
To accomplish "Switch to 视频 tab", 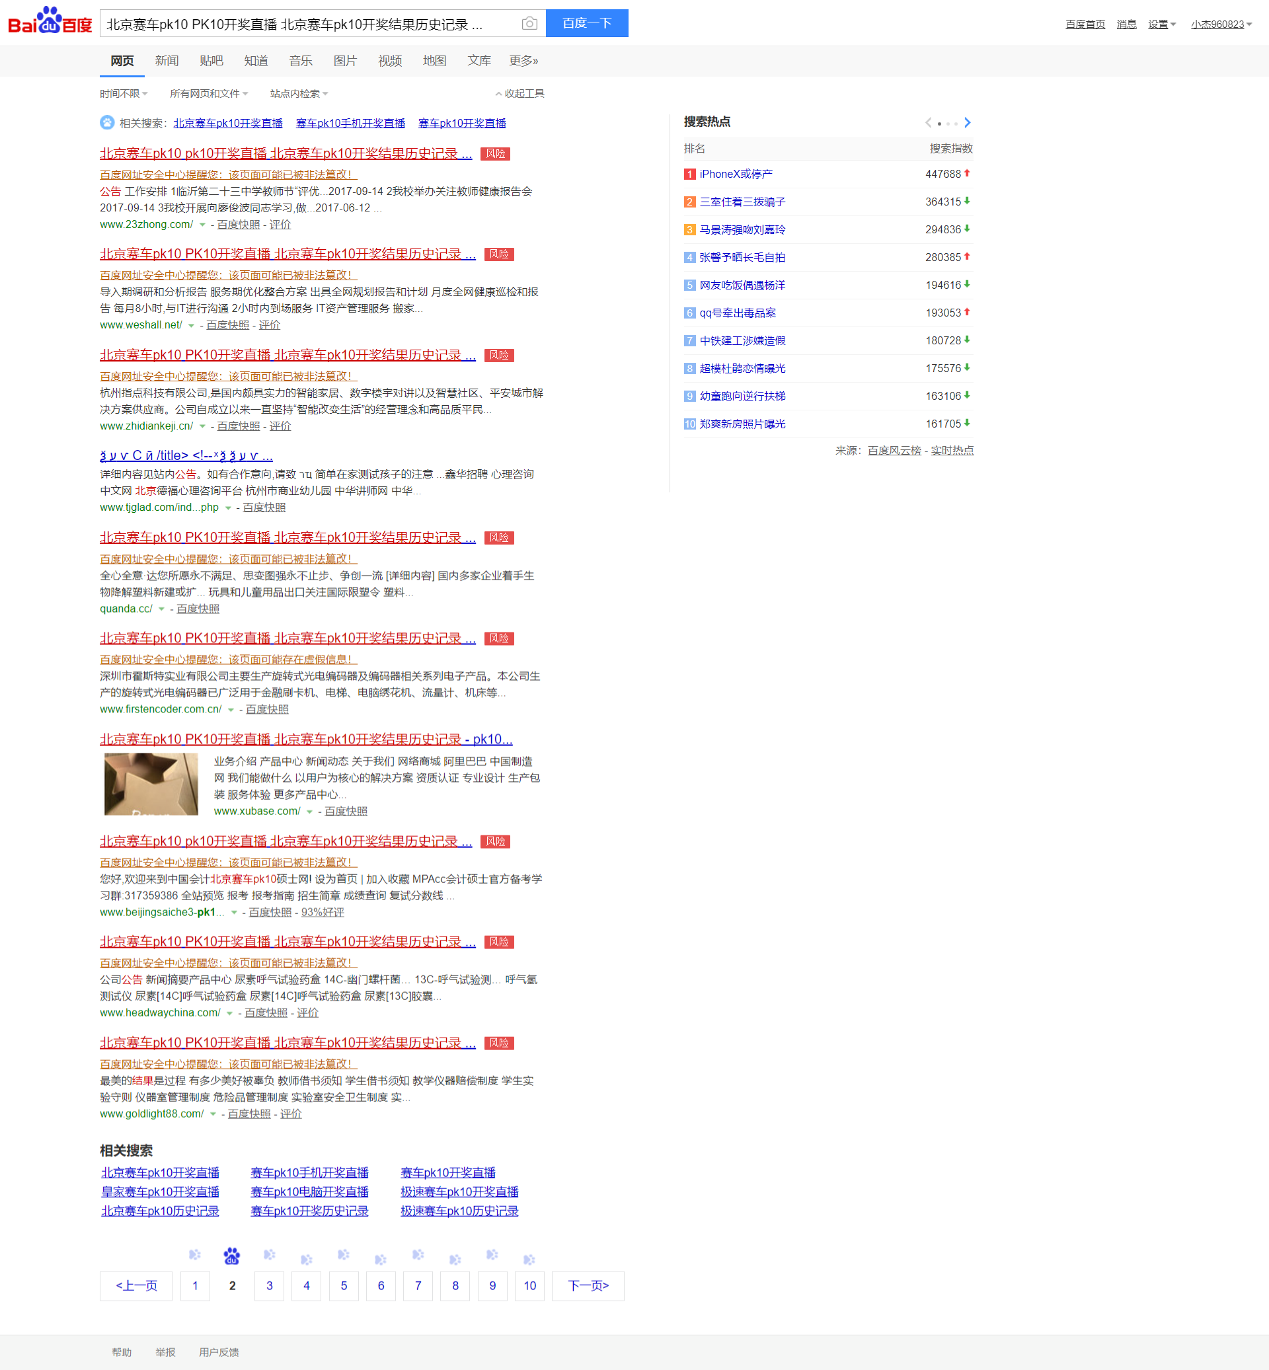I will point(390,60).
